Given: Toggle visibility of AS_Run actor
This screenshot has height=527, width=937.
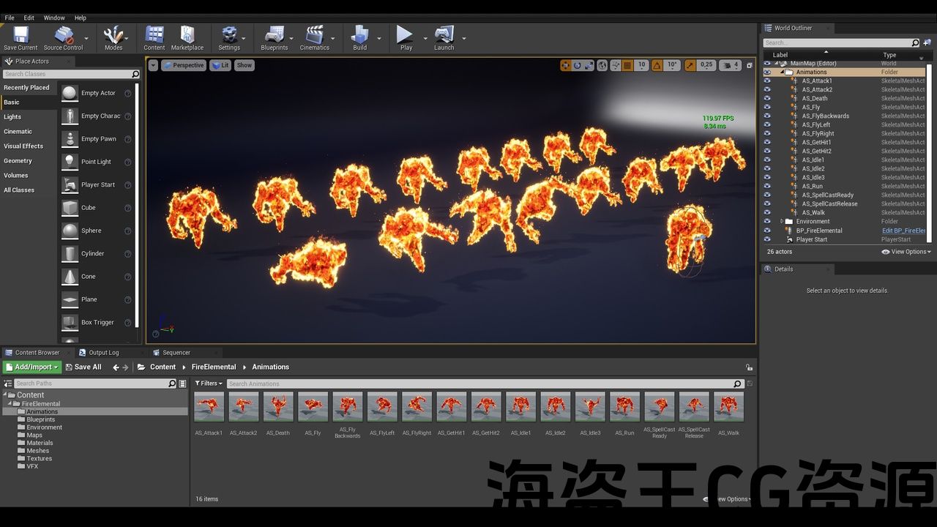Looking at the screenshot, I should (767, 187).
